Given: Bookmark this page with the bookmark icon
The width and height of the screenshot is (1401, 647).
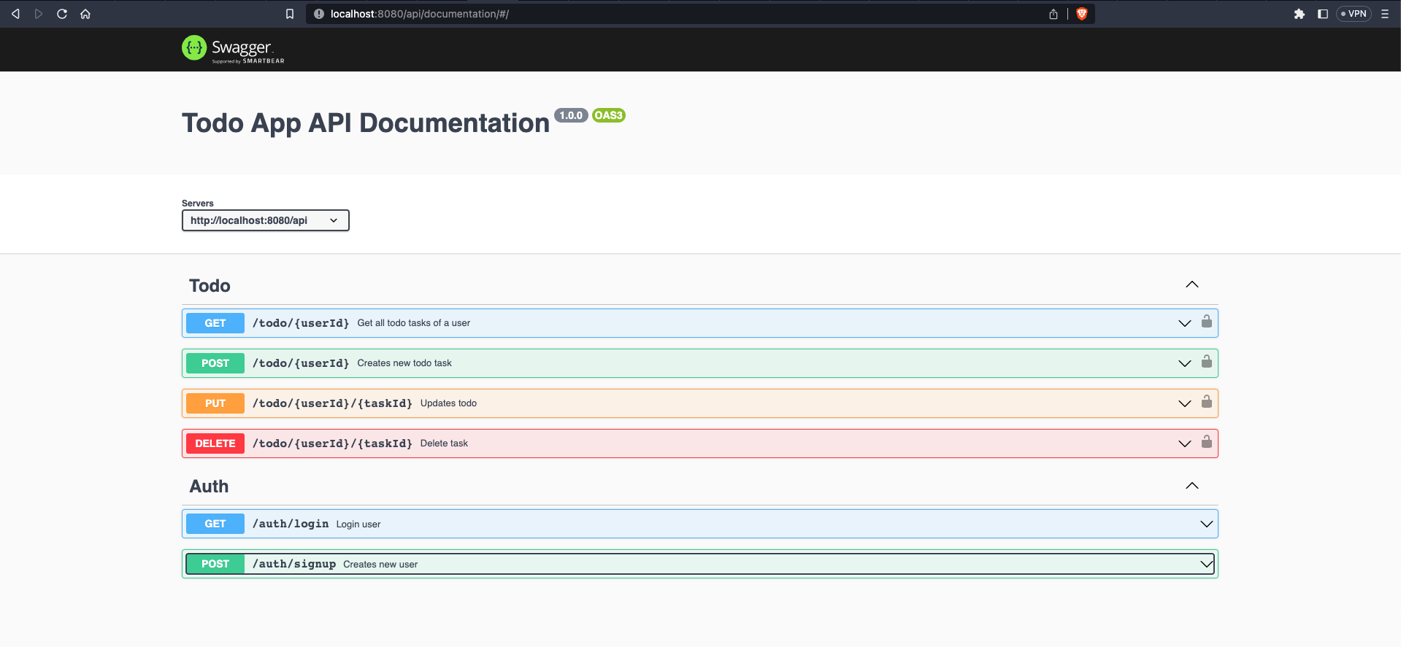Looking at the screenshot, I should pyautogui.click(x=290, y=14).
